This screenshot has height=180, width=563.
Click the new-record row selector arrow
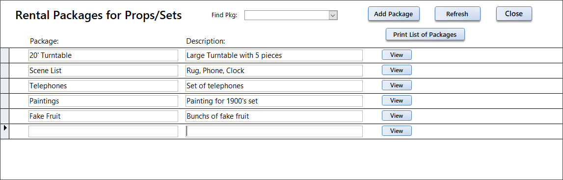click(4, 131)
